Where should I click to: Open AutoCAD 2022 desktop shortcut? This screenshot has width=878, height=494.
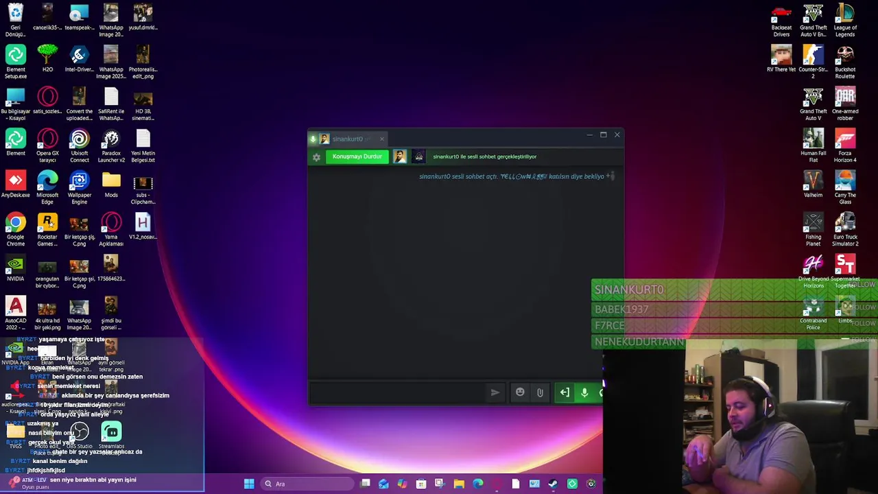[x=15, y=314]
